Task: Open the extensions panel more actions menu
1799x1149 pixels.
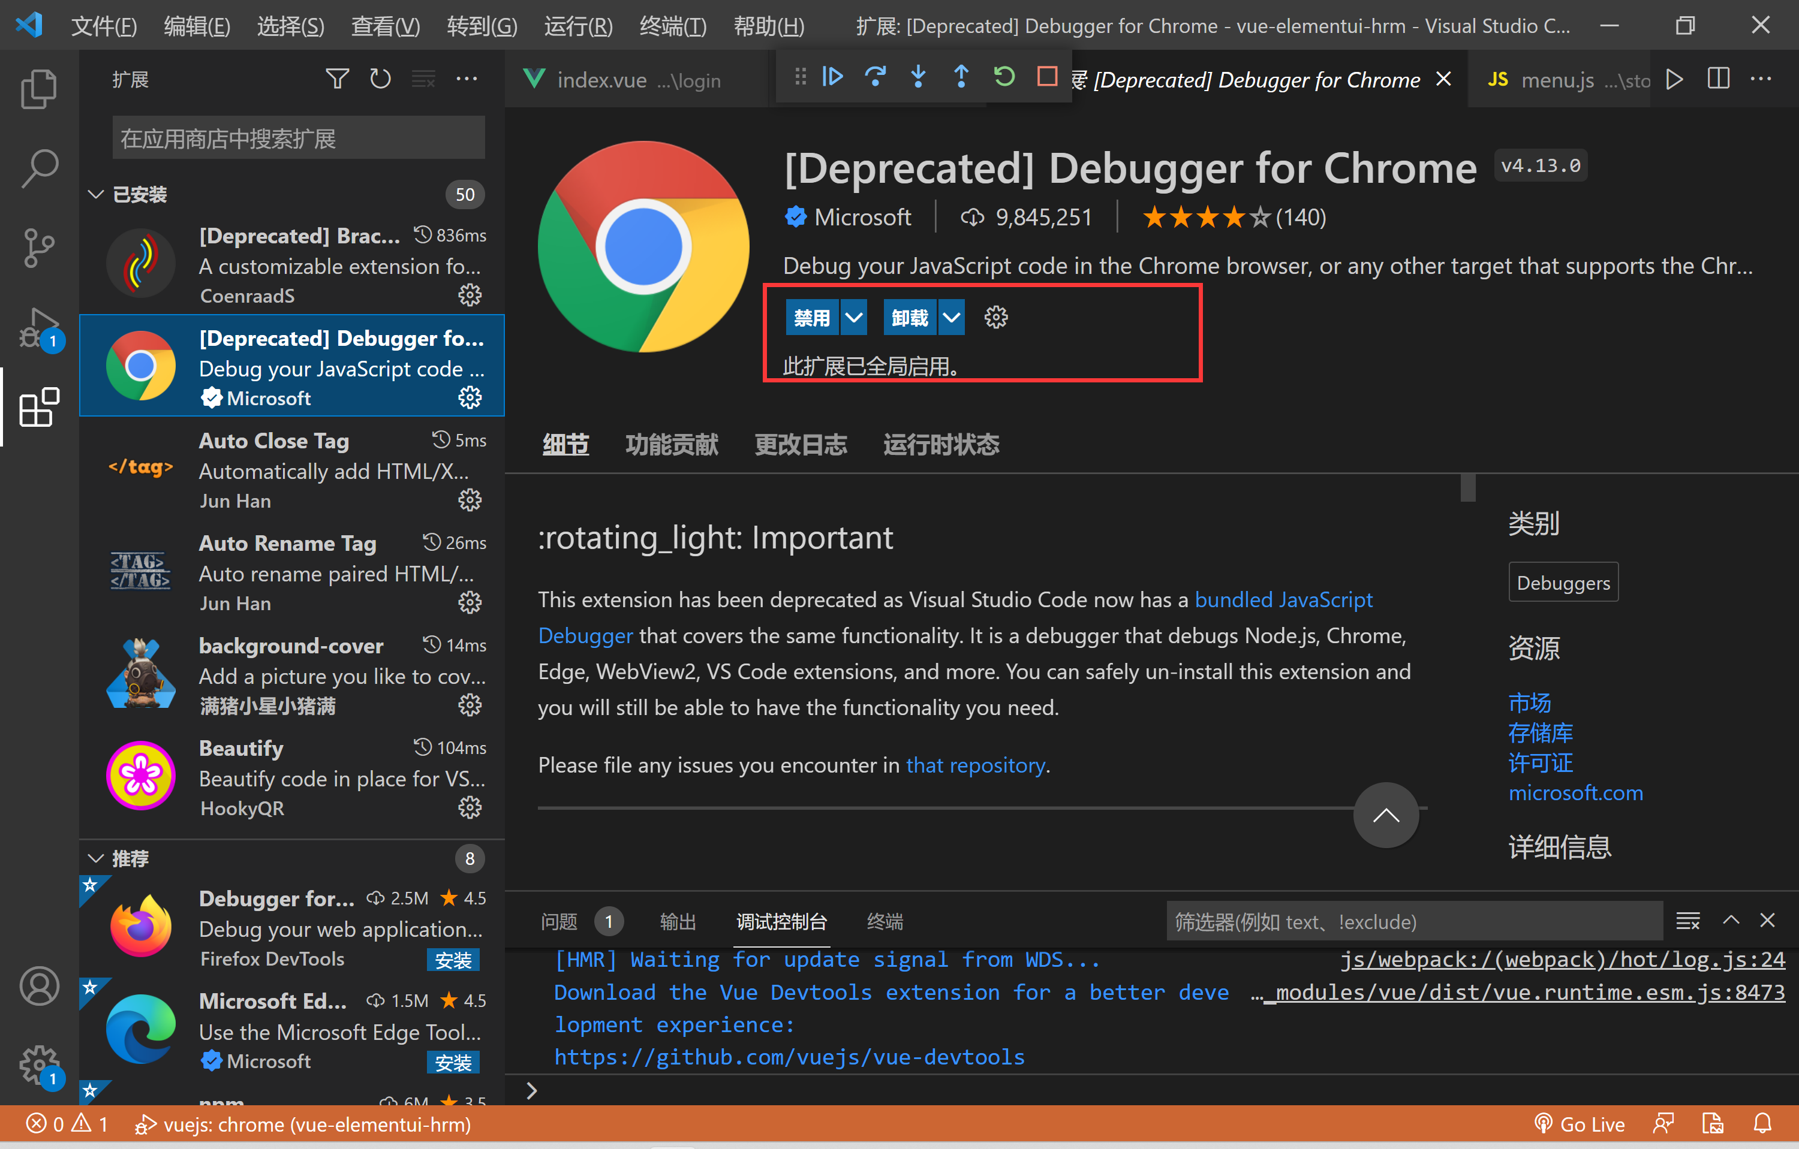Action: click(467, 79)
